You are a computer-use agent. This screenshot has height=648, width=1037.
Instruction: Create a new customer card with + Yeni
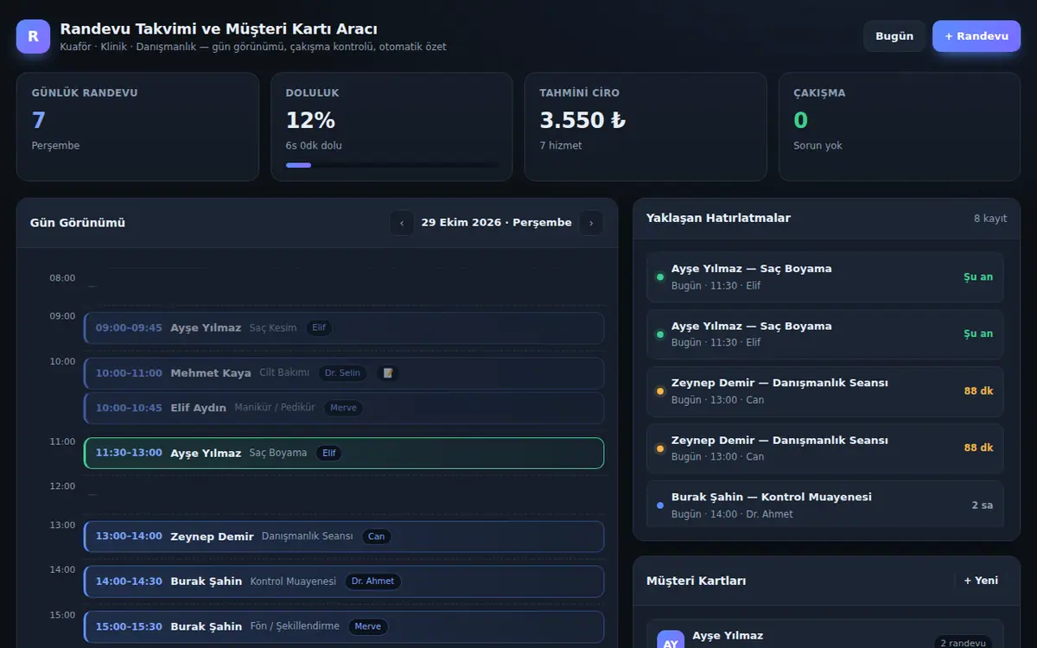tap(981, 581)
